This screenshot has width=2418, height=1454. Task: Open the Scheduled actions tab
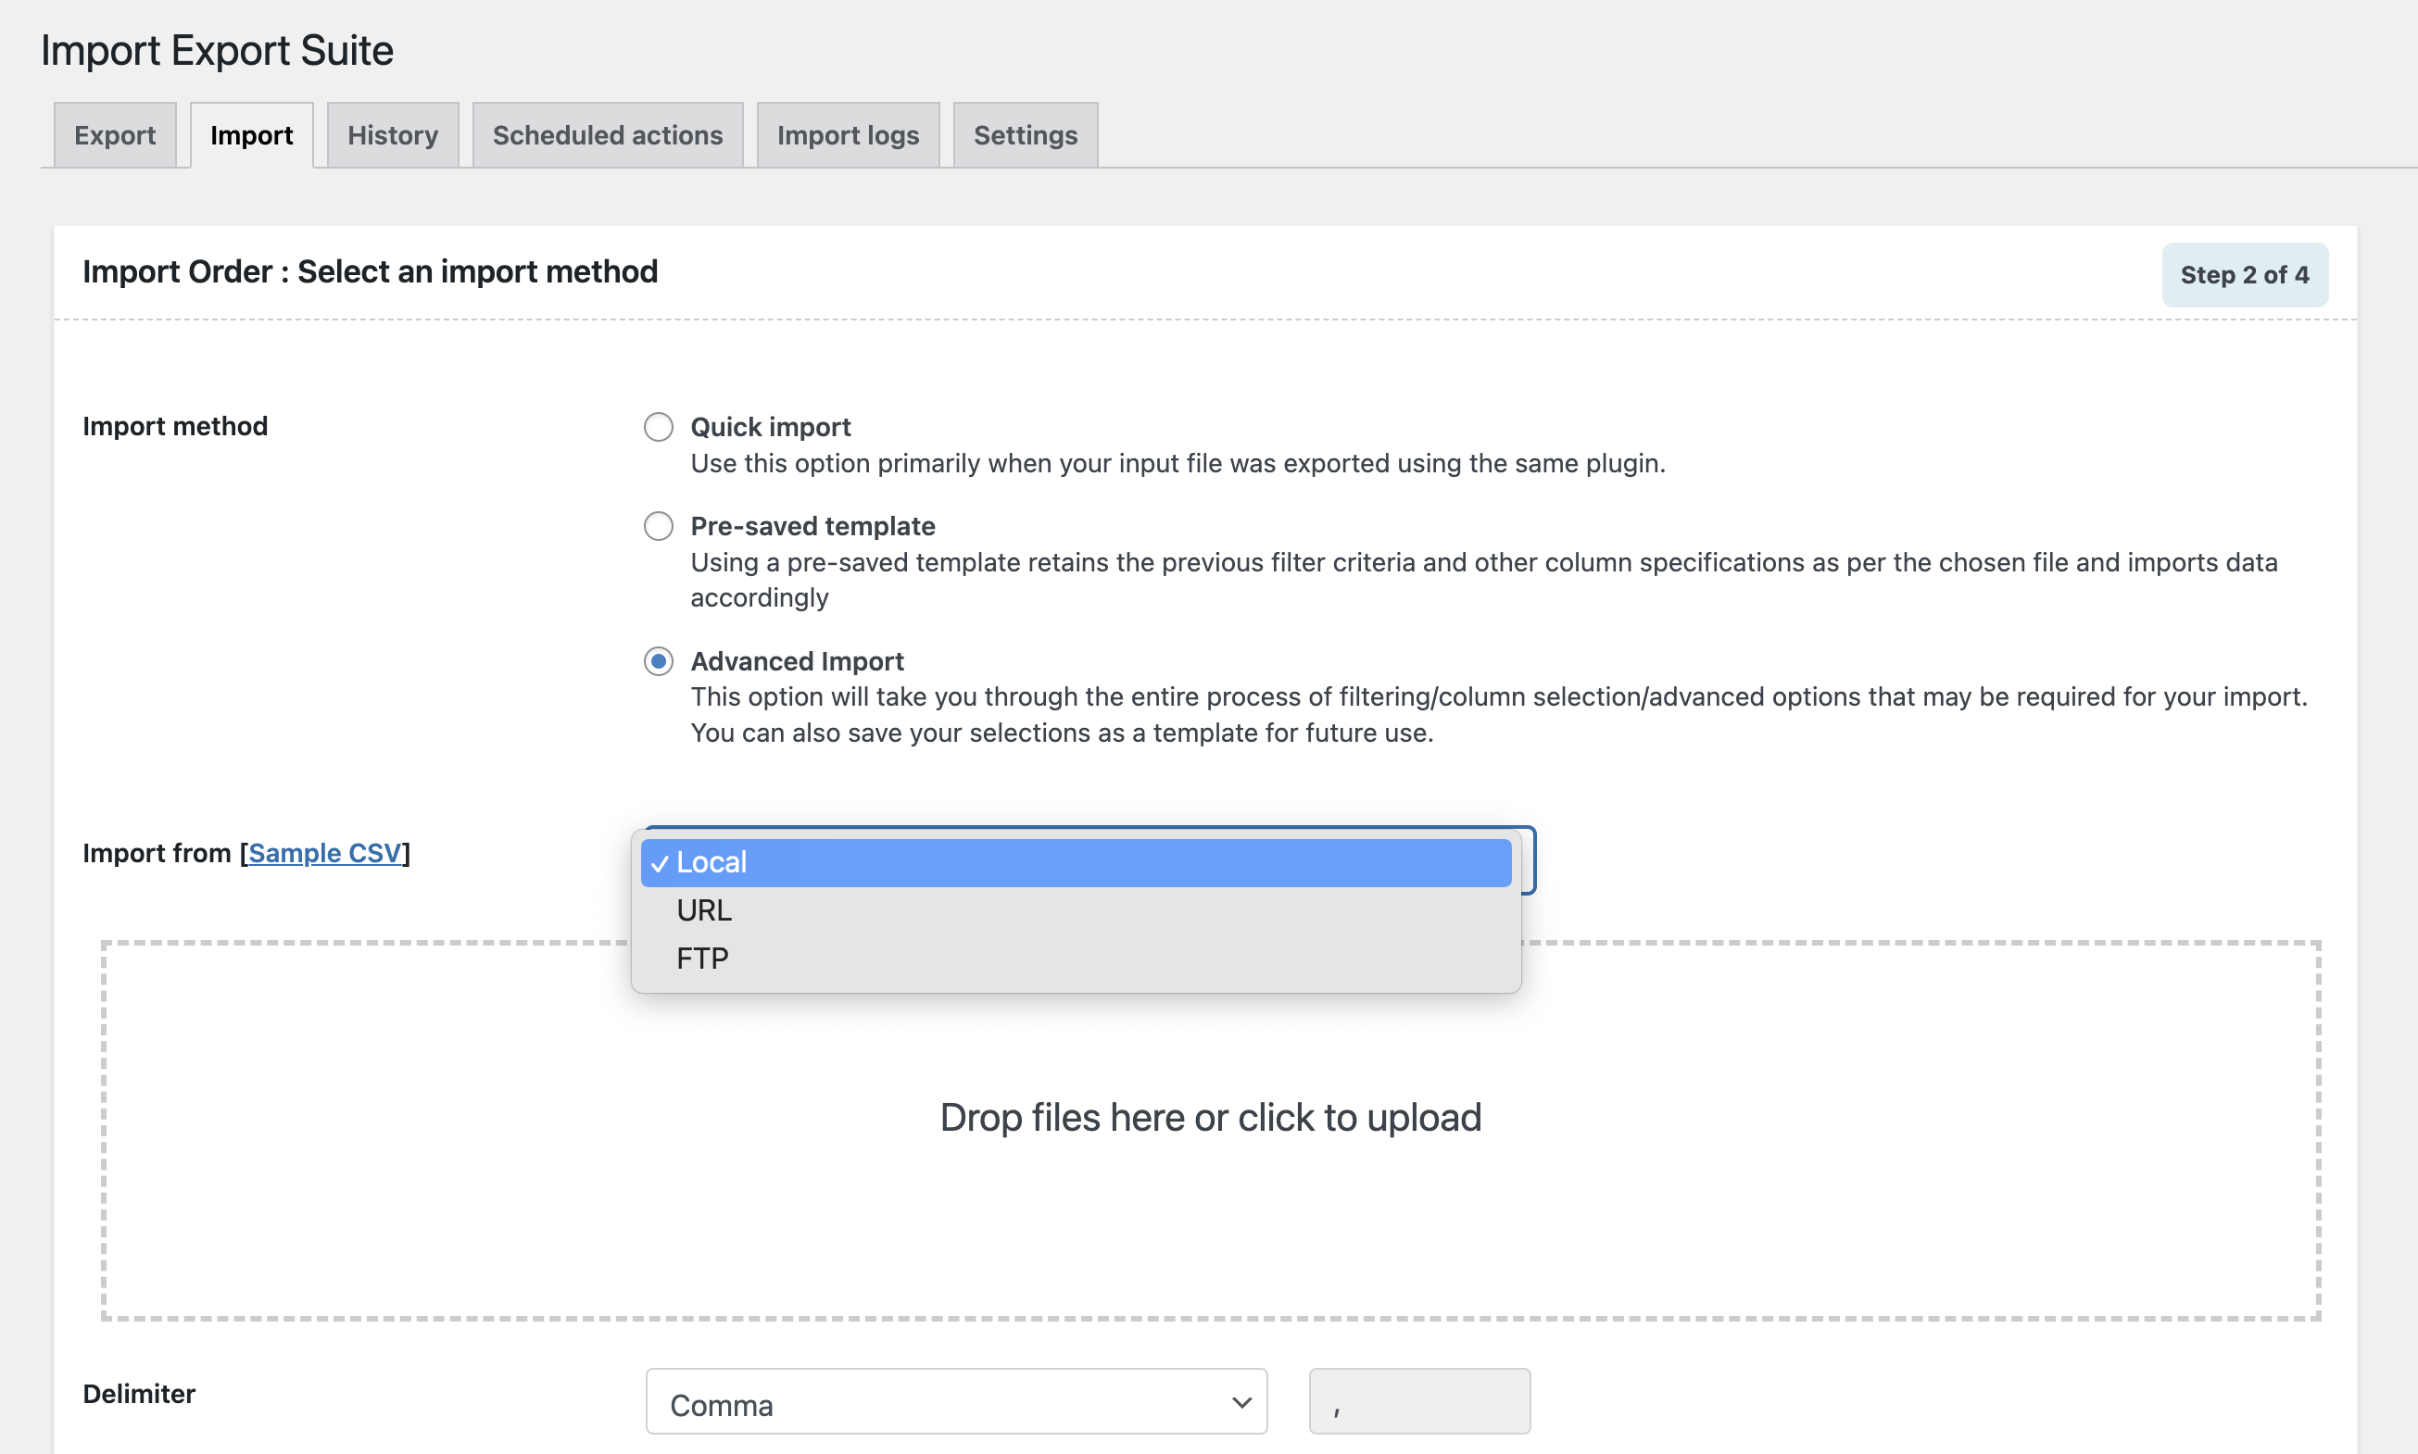607,135
